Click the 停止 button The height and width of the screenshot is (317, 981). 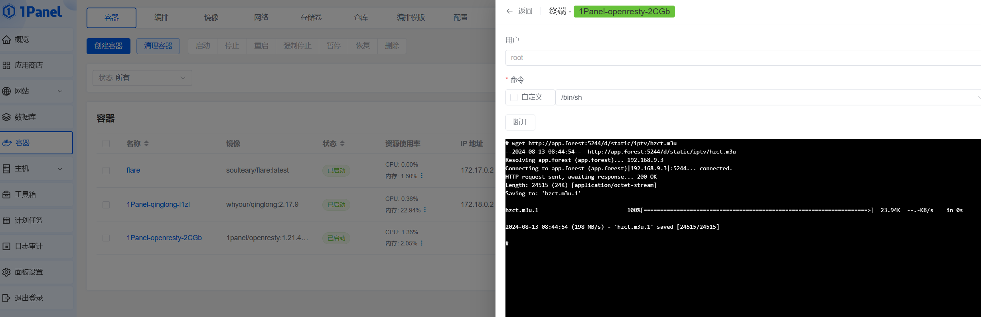(232, 46)
